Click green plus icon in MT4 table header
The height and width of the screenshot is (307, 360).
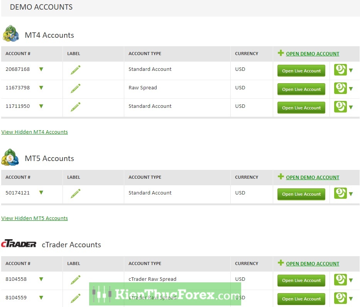[281, 53]
